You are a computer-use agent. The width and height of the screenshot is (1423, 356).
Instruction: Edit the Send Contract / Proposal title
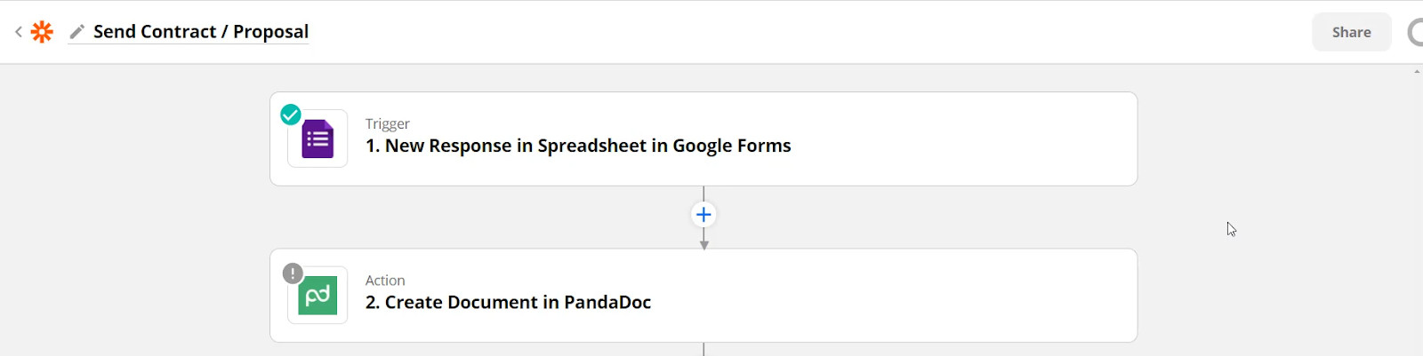(201, 32)
